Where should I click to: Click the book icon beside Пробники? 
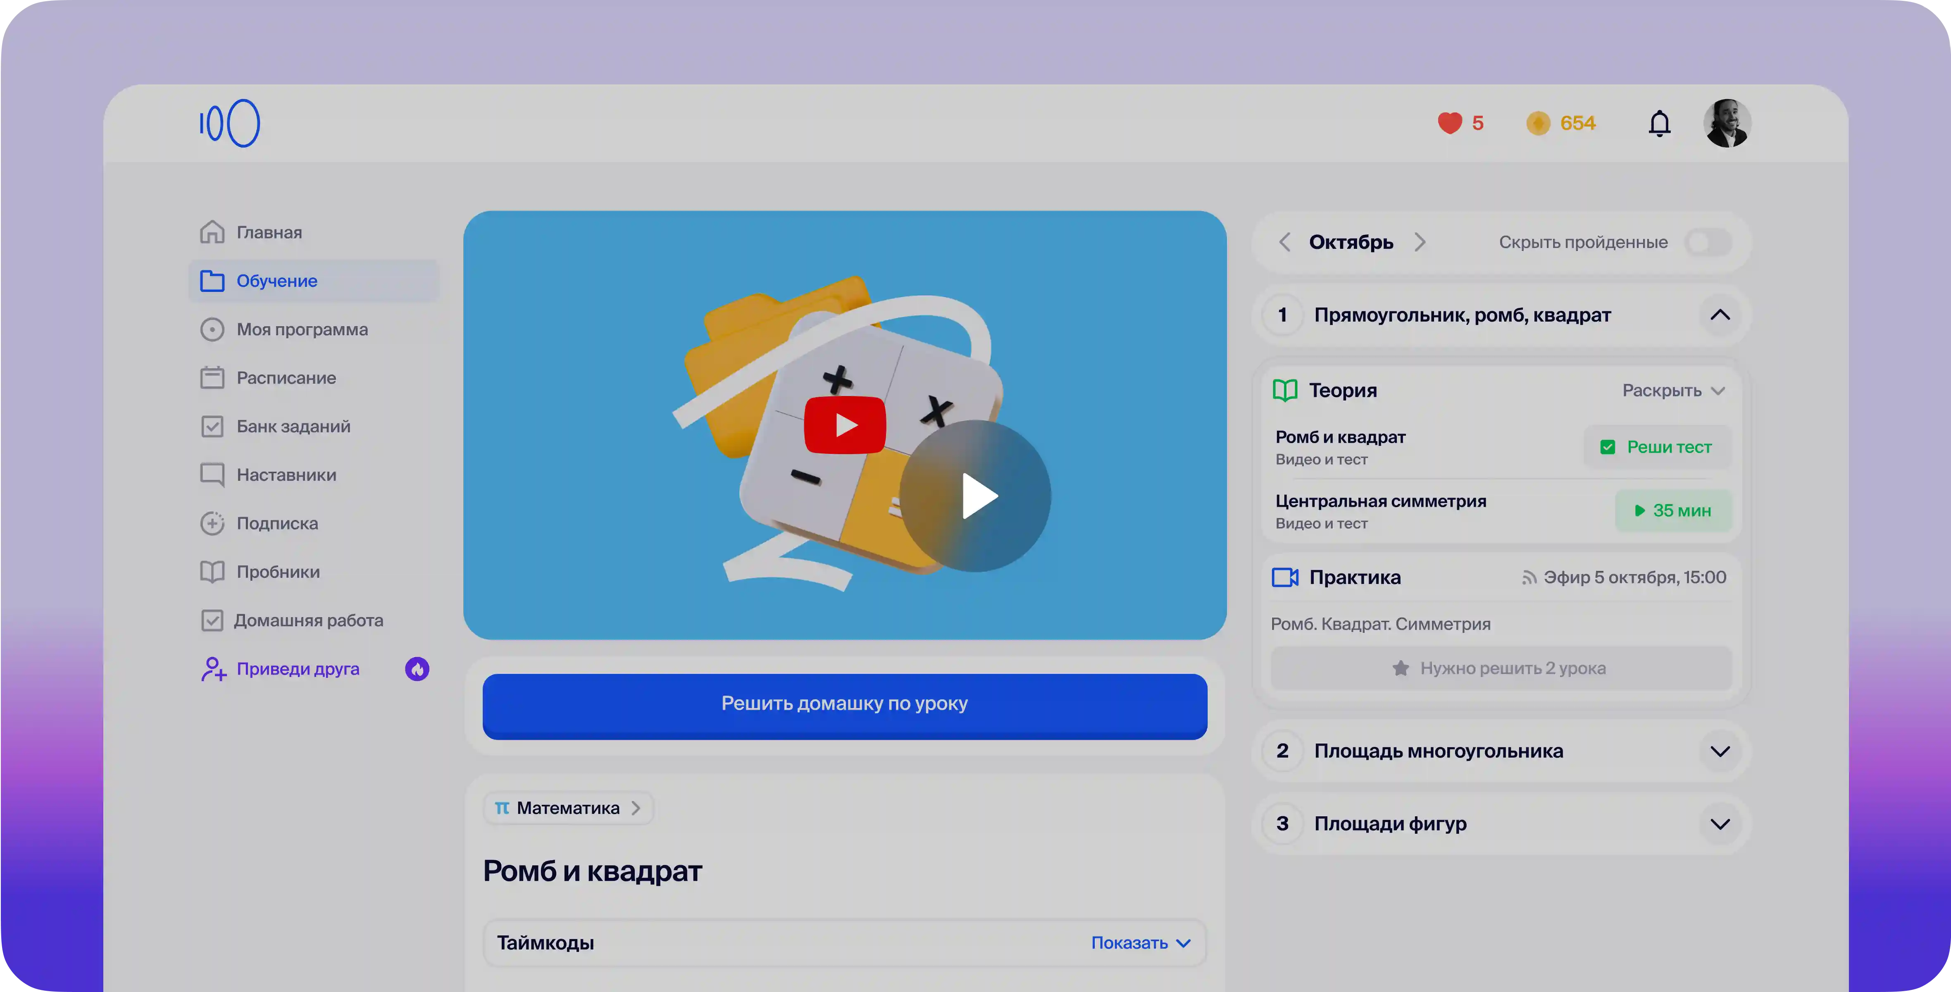pyautogui.click(x=212, y=572)
